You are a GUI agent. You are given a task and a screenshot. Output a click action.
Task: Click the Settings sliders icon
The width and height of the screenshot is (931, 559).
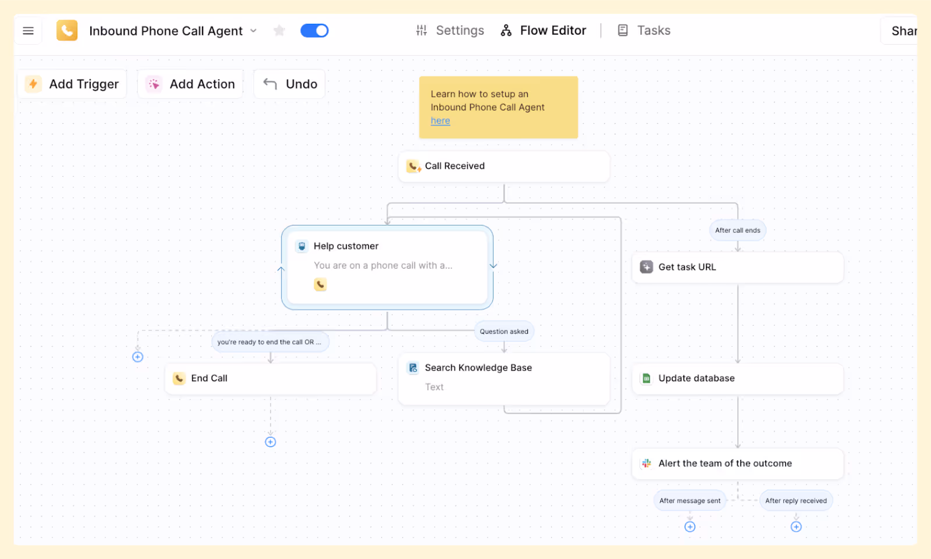(x=422, y=30)
